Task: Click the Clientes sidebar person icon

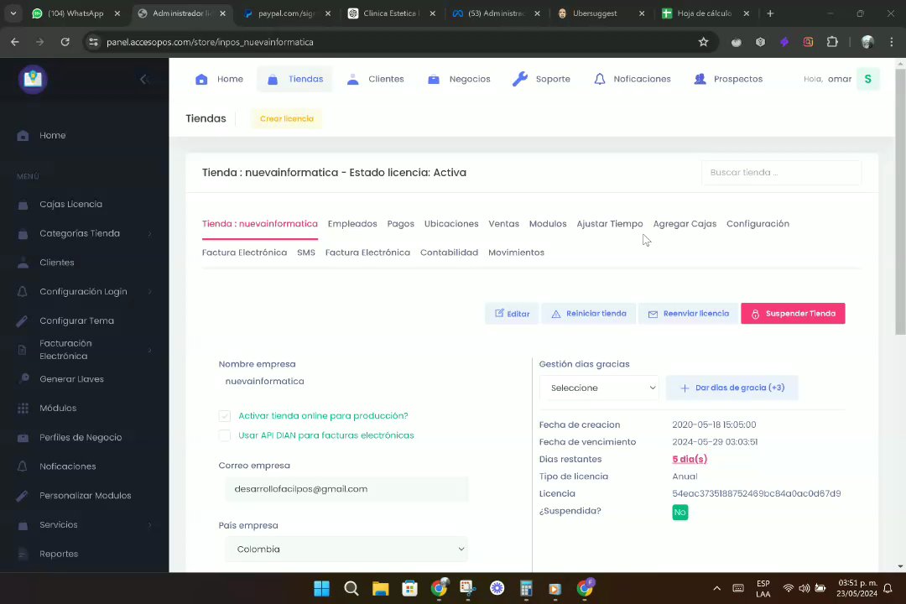Action: [23, 263]
